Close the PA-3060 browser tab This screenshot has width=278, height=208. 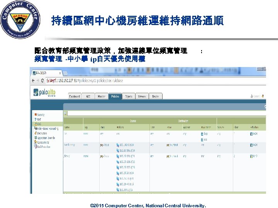[x=60, y=73]
